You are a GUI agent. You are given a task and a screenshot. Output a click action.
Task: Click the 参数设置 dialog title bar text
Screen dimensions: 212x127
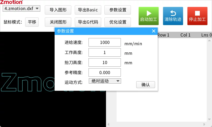[65, 31]
